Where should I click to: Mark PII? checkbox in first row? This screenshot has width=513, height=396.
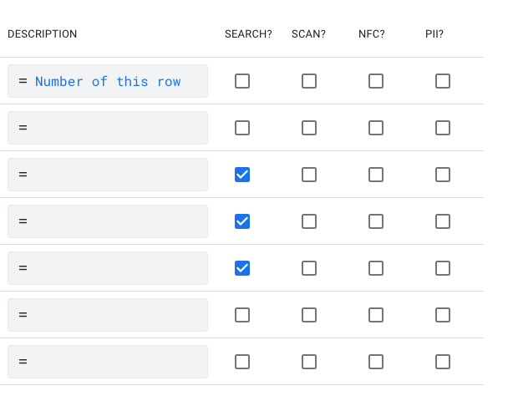[x=443, y=81]
